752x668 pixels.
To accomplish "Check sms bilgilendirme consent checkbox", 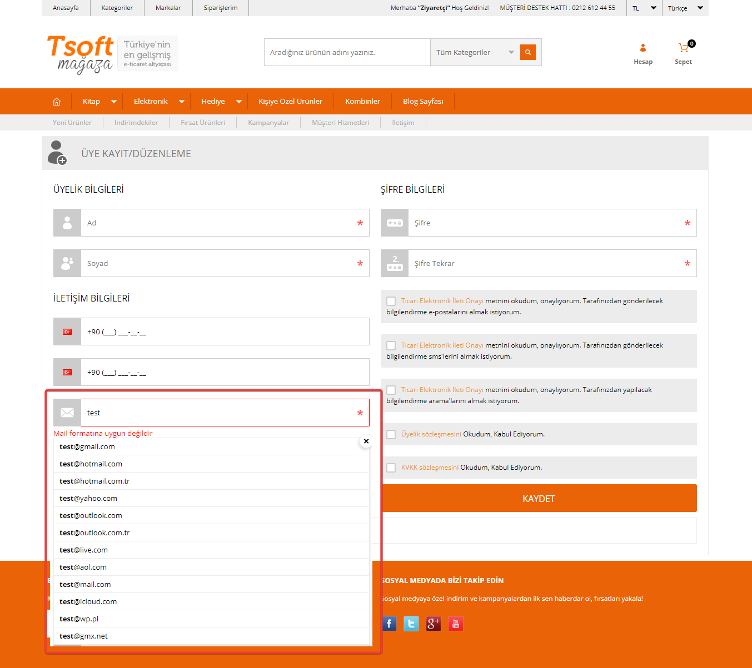I will click(391, 345).
